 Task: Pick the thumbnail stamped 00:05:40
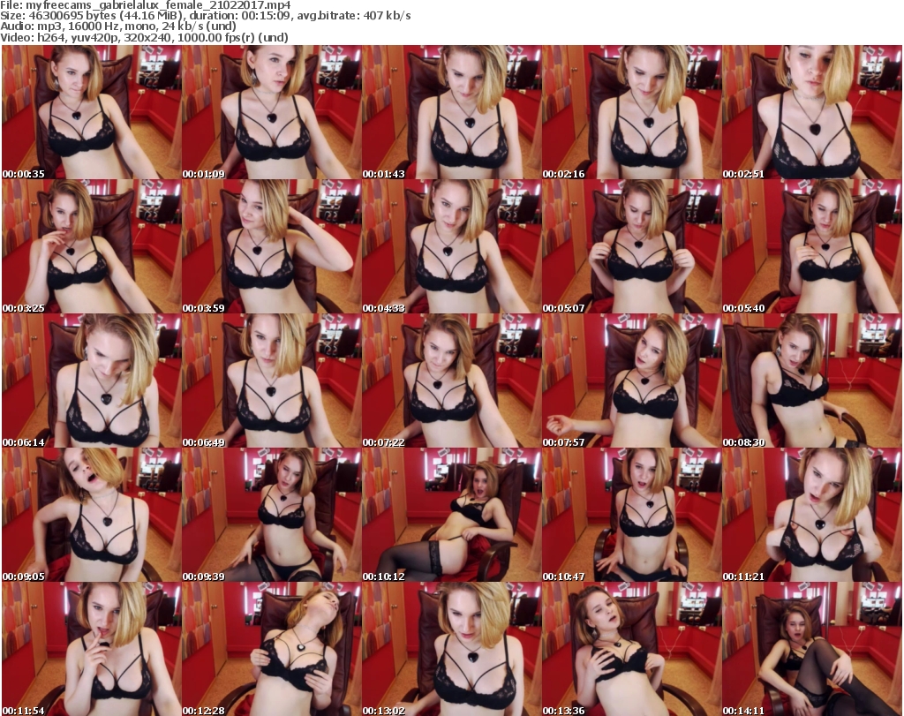click(812, 246)
